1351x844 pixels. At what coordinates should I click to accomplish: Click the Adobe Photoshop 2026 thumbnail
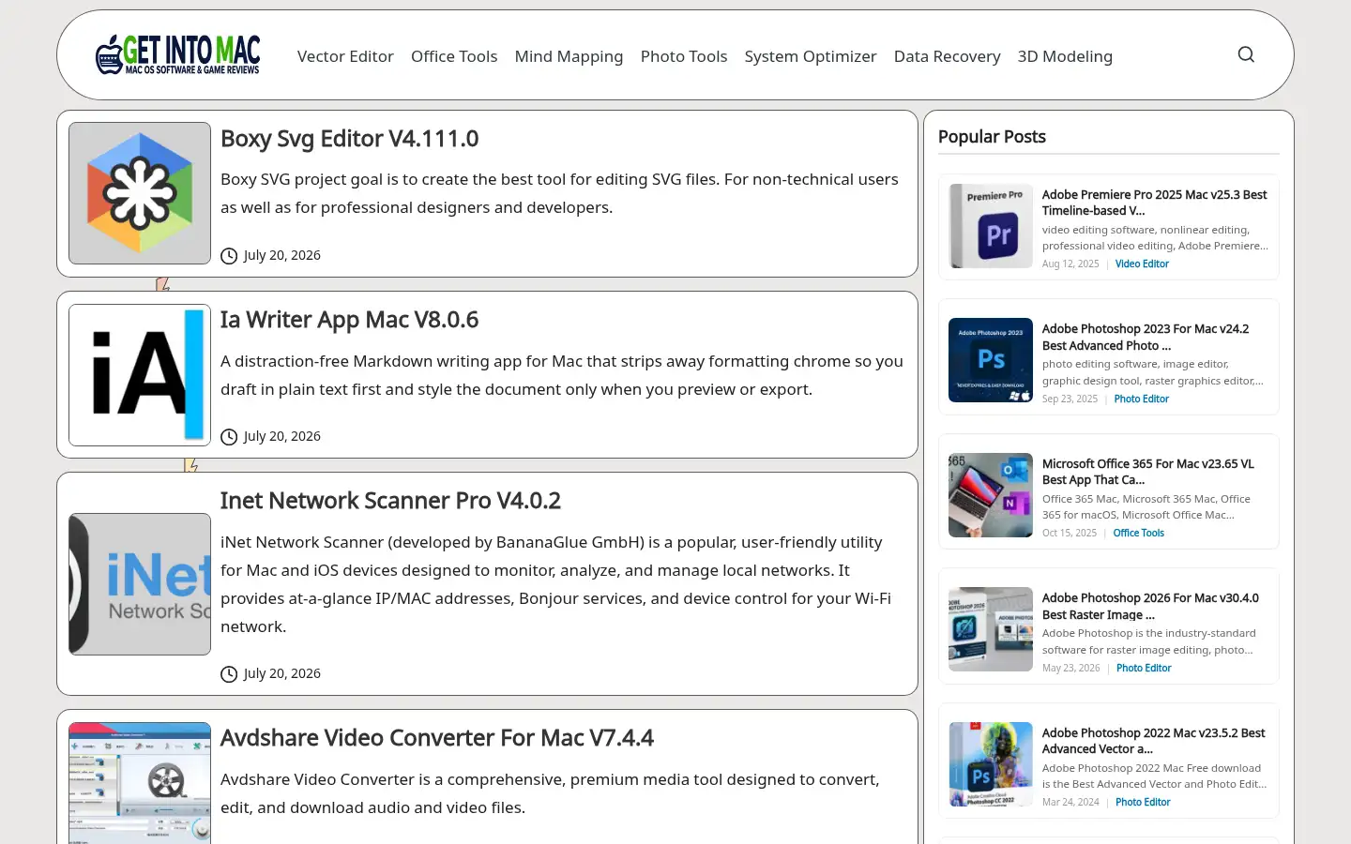(991, 629)
